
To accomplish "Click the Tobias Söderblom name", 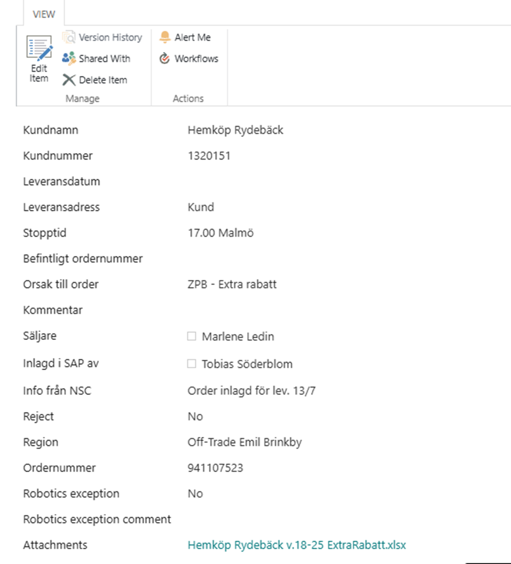I will [x=247, y=364].
